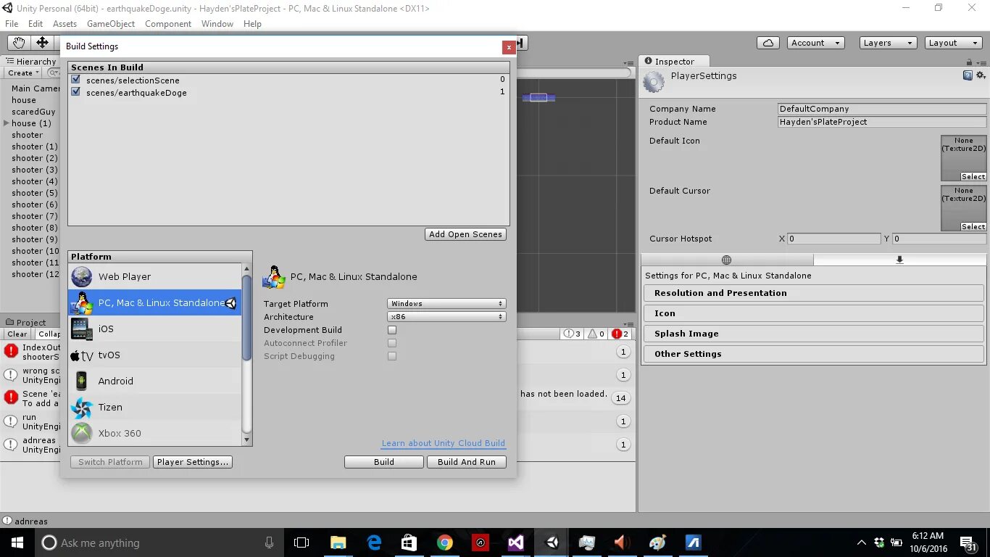This screenshot has height=557, width=990.
Task: Select the Web Player platform
Action: pos(154,276)
